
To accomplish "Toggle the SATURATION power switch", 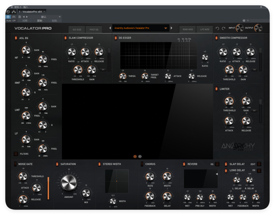I will [57, 164].
